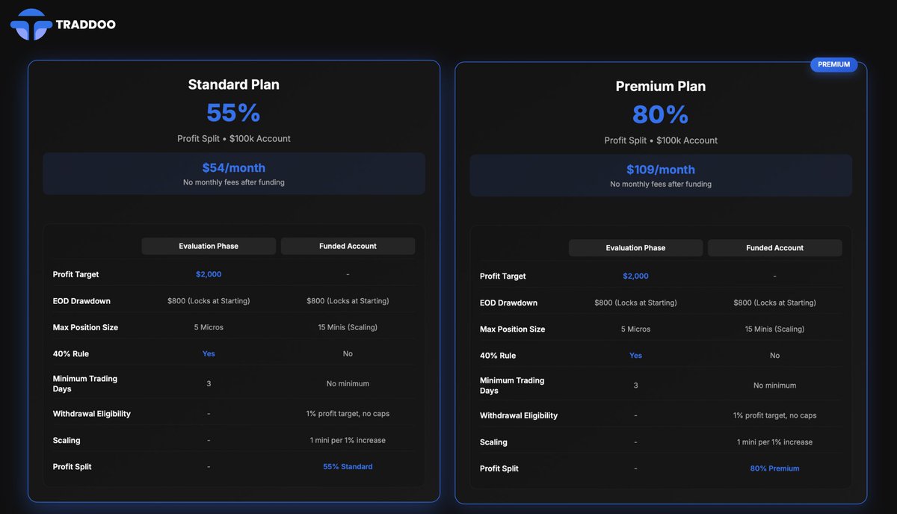Click the Yes value in Standard Plan 40% Rule
Viewport: 897px width, 514px height.
tap(209, 353)
